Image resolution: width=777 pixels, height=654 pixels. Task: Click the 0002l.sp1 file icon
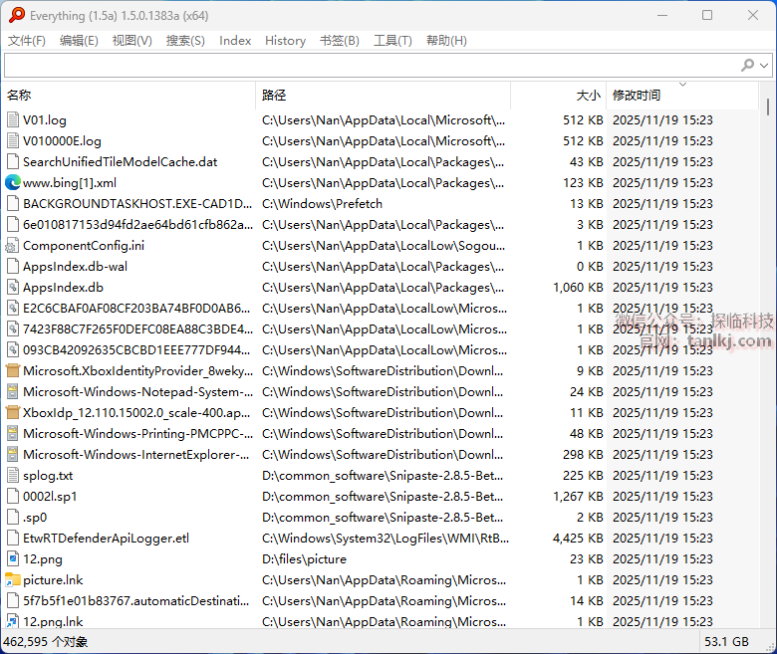pos(13,496)
